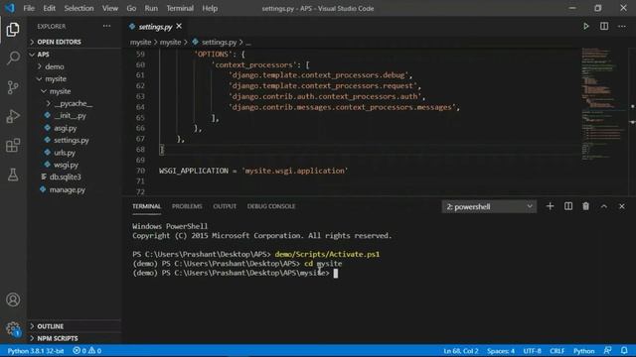Change language mode via Python status item
636x357 pixels.
click(583, 351)
